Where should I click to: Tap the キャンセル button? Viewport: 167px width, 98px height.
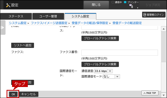coord(28,94)
